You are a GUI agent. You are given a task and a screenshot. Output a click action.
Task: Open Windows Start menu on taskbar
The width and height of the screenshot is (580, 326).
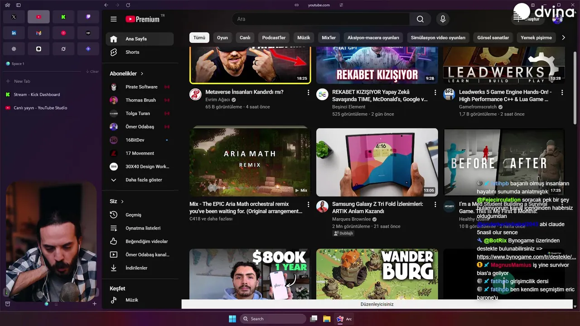232,319
